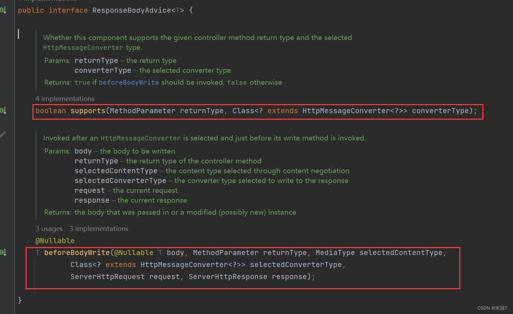Click the 'interface' keyword

point(68,10)
